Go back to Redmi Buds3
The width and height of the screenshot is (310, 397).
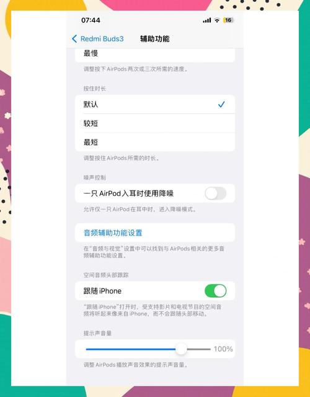pos(98,38)
